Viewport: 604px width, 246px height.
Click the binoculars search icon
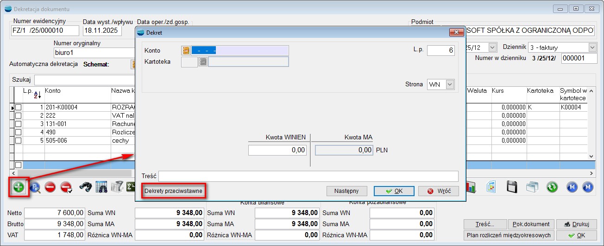point(85,187)
